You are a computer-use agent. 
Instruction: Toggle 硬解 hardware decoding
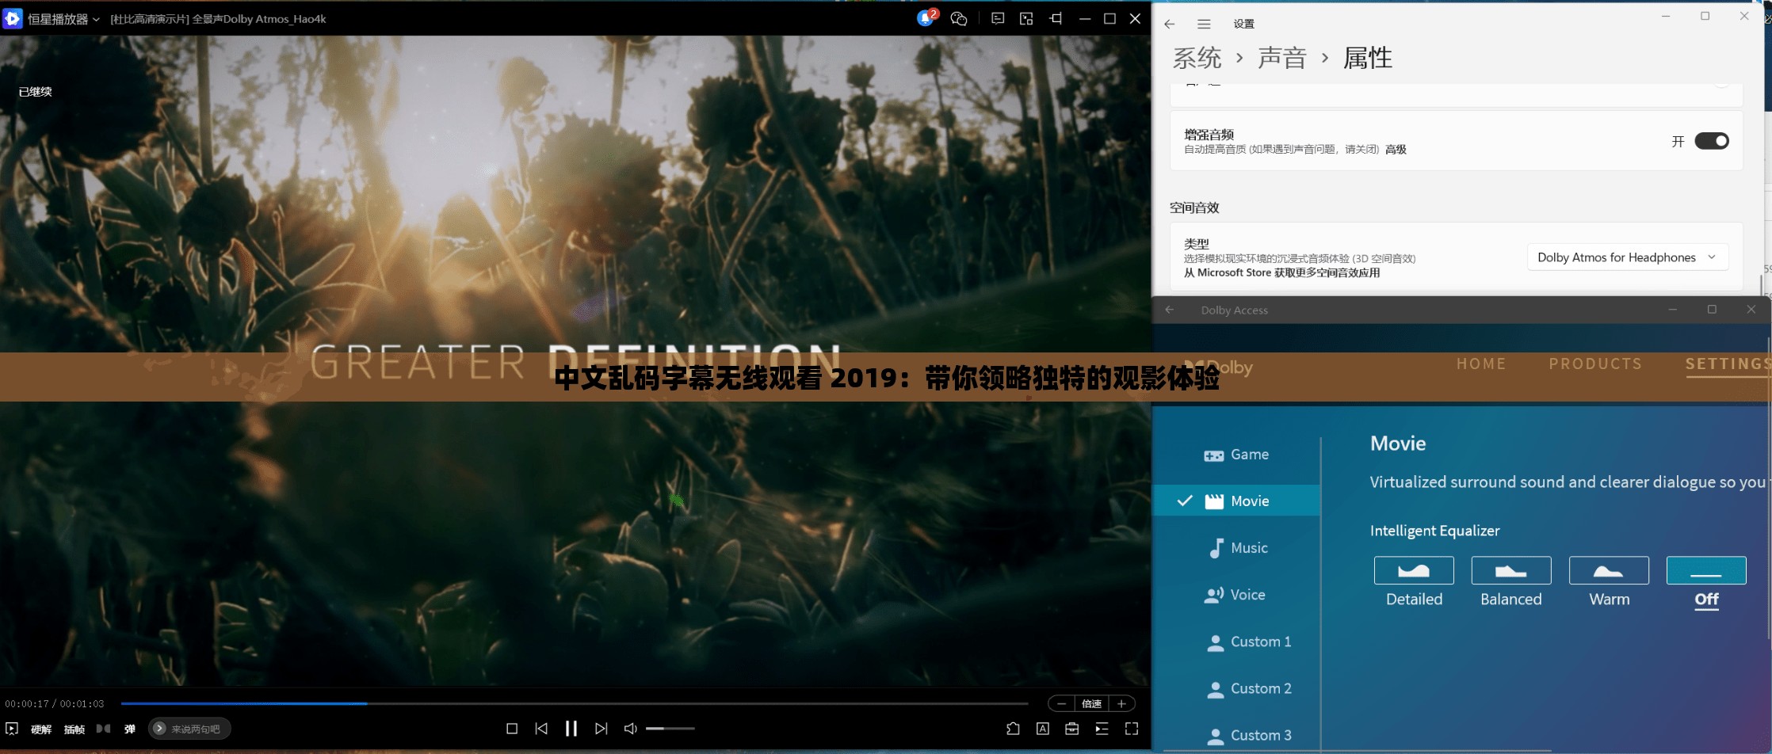tap(41, 729)
